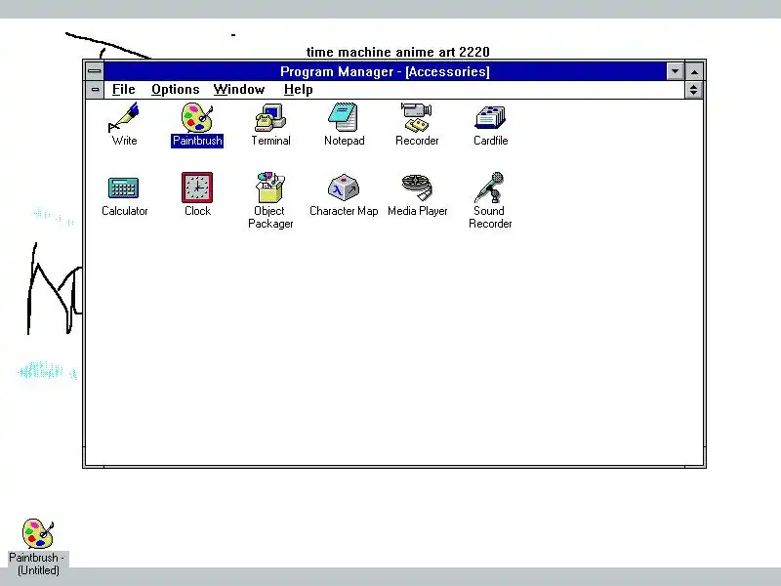Click the "Character Map" label text
The image size is (781, 586).
coord(344,211)
